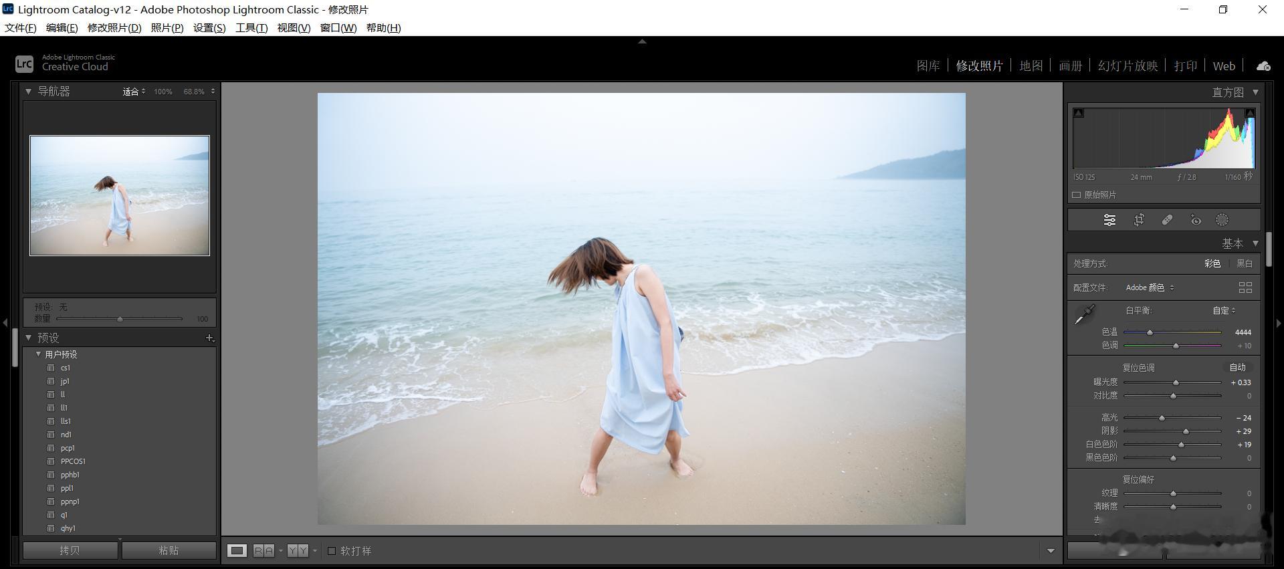The width and height of the screenshot is (1284, 569).
Task: Toggle the 原始照片 checkbox
Action: [1077, 195]
